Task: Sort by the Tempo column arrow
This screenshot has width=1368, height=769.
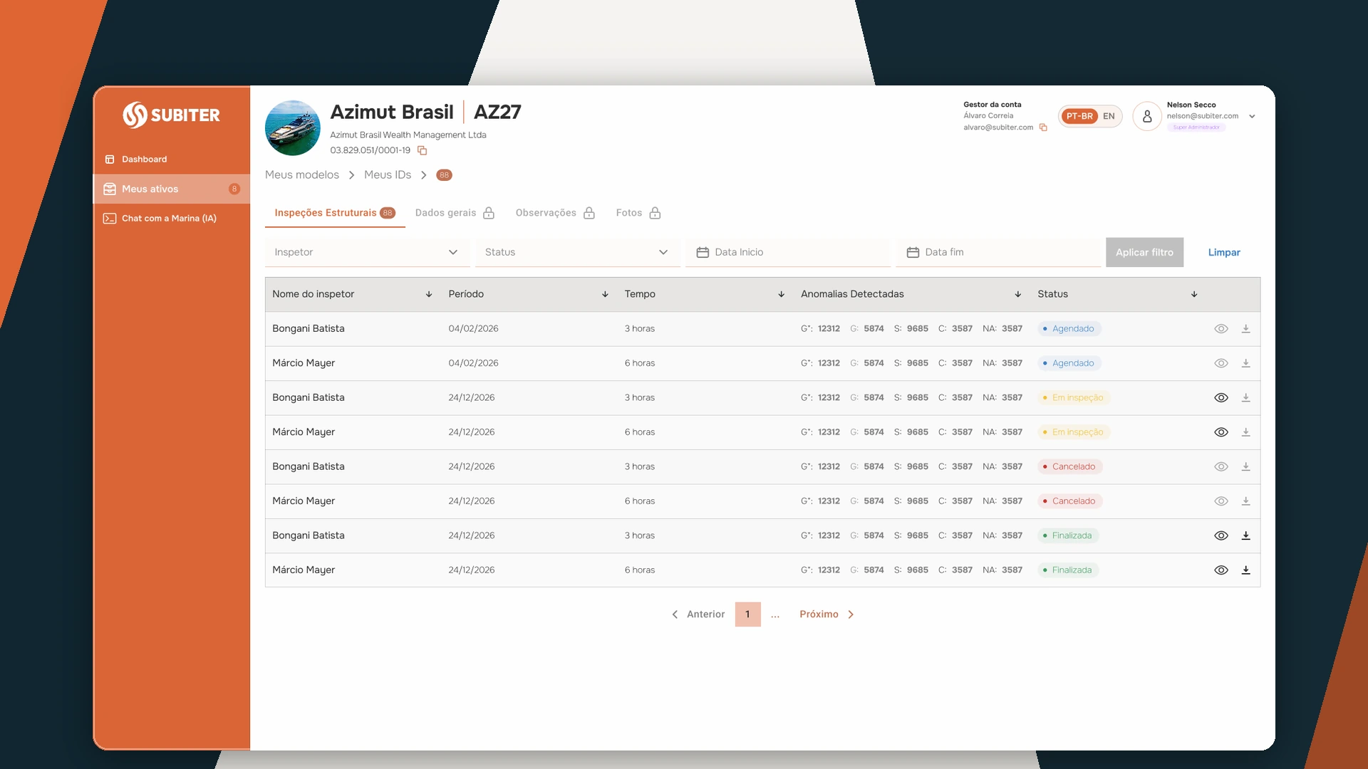Action: [x=782, y=294]
